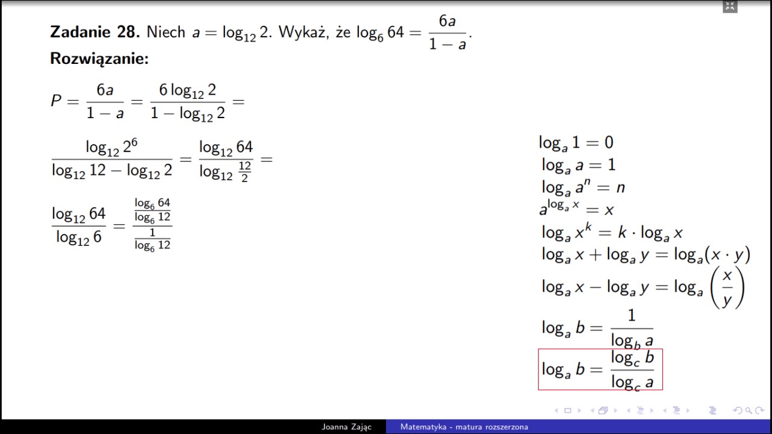772x434 pixels.
Task: Select the heading text Zadanie 28.
Action: point(95,33)
